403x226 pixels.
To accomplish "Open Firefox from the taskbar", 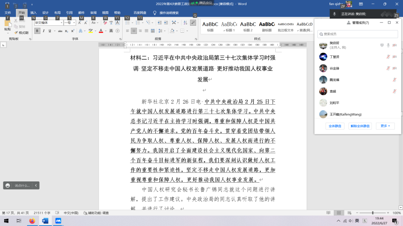I will [x=32, y=220].
